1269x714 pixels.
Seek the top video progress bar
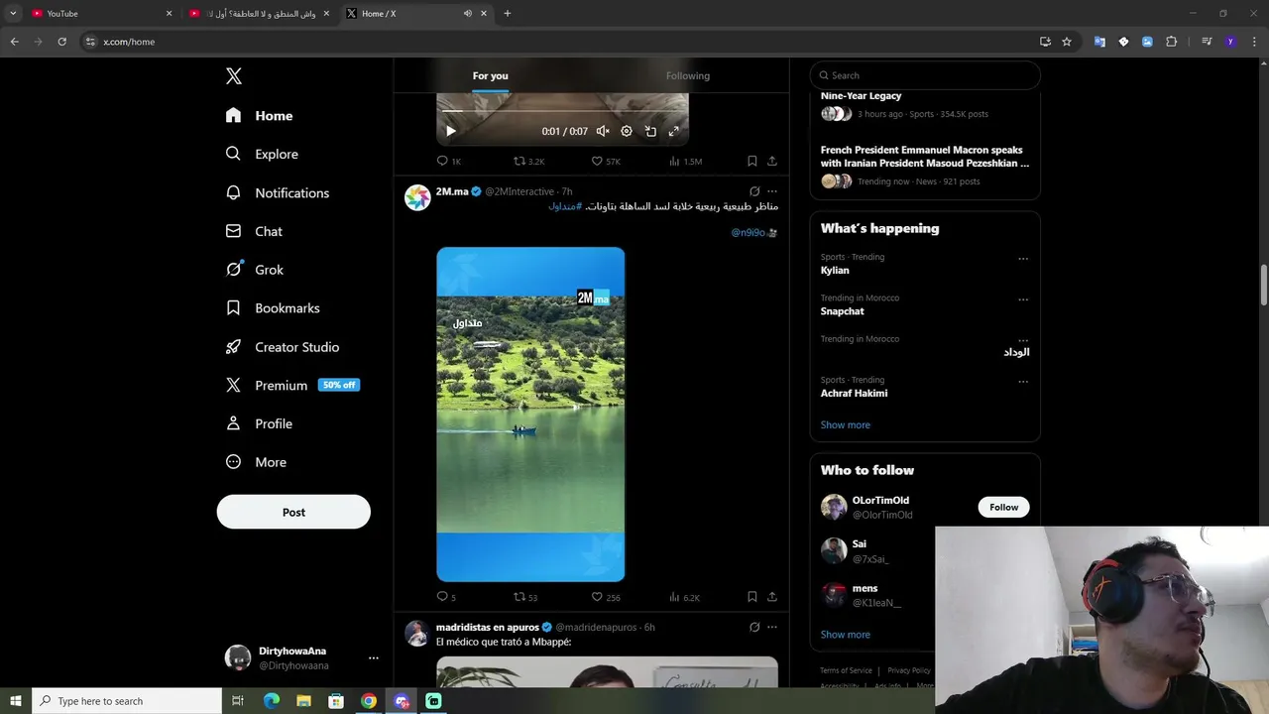[x=562, y=111]
